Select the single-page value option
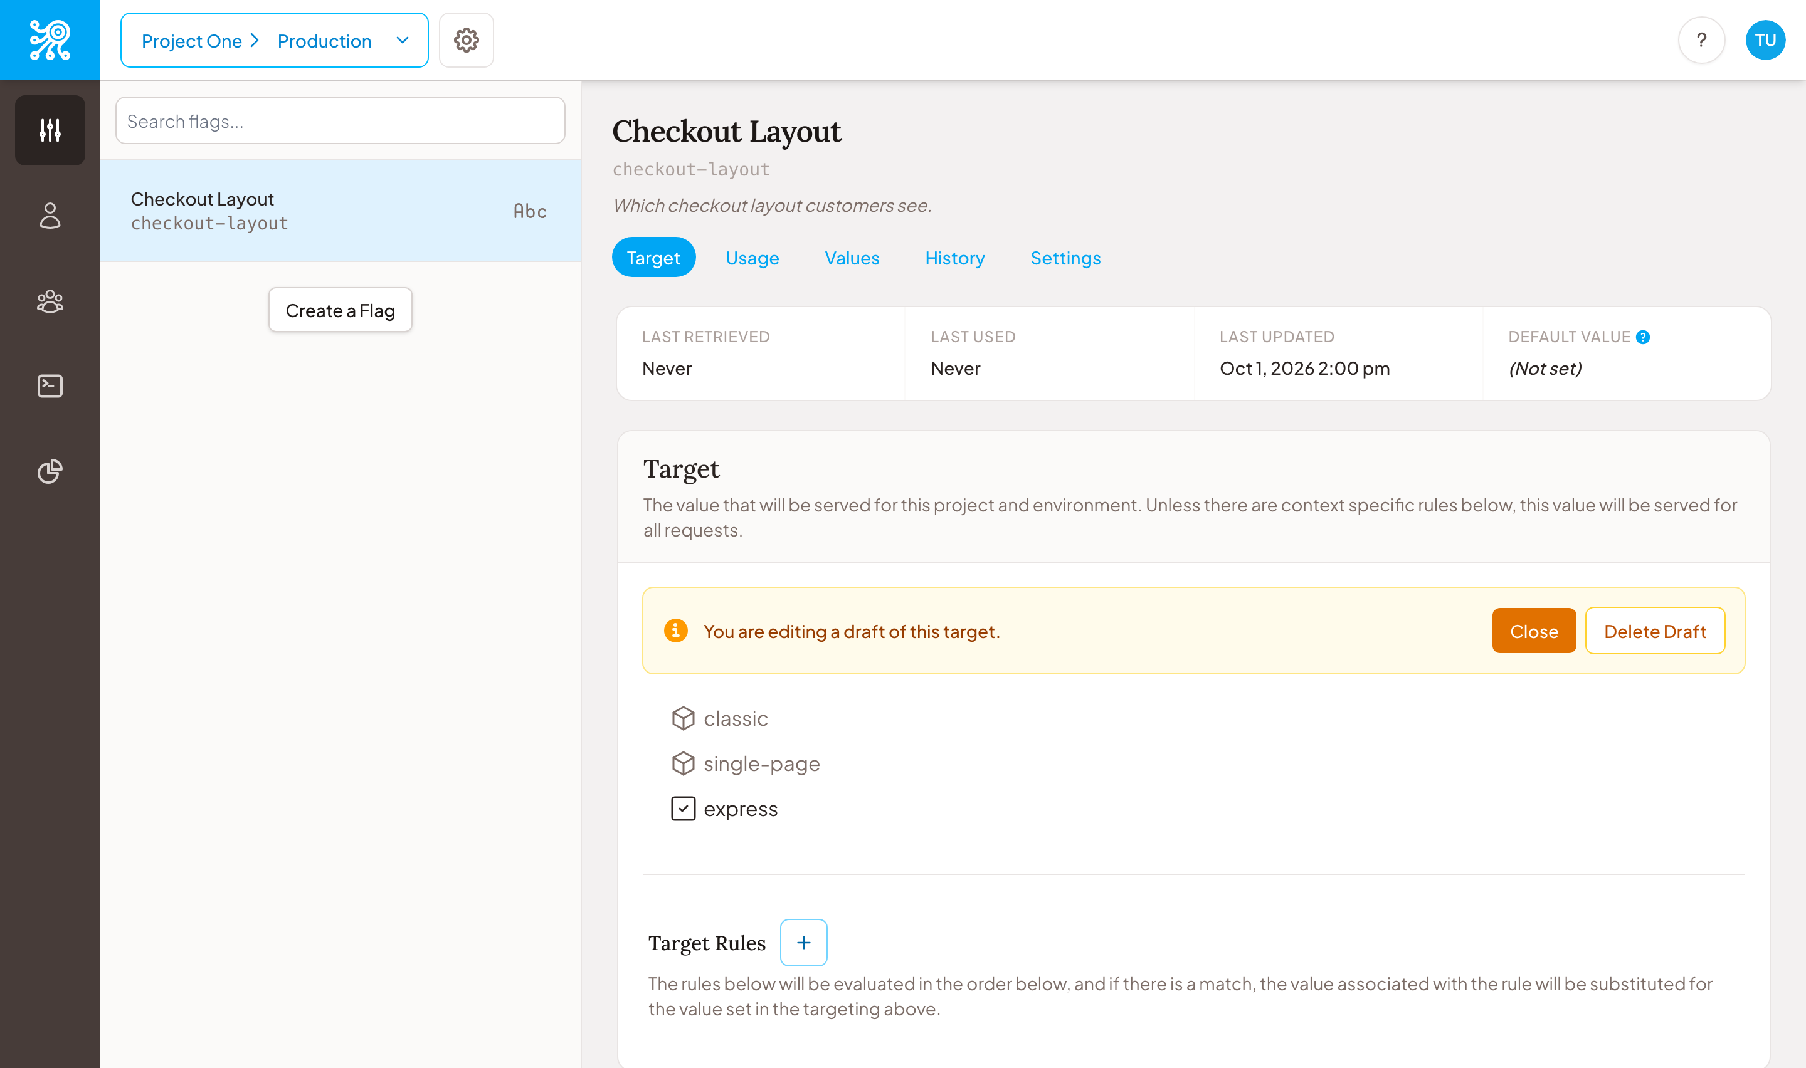 tap(746, 763)
